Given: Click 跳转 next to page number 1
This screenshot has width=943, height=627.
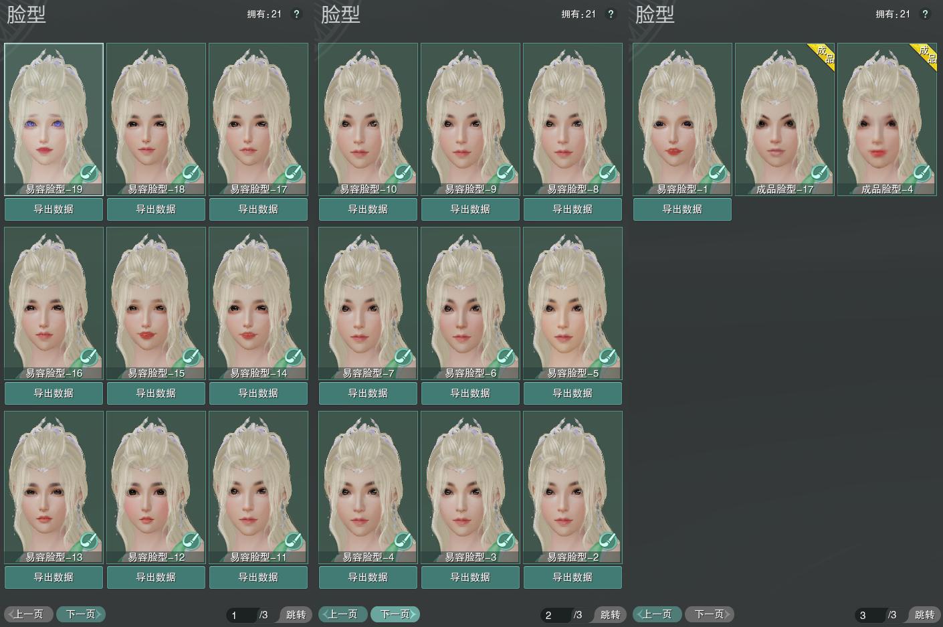Looking at the screenshot, I should (295, 615).
